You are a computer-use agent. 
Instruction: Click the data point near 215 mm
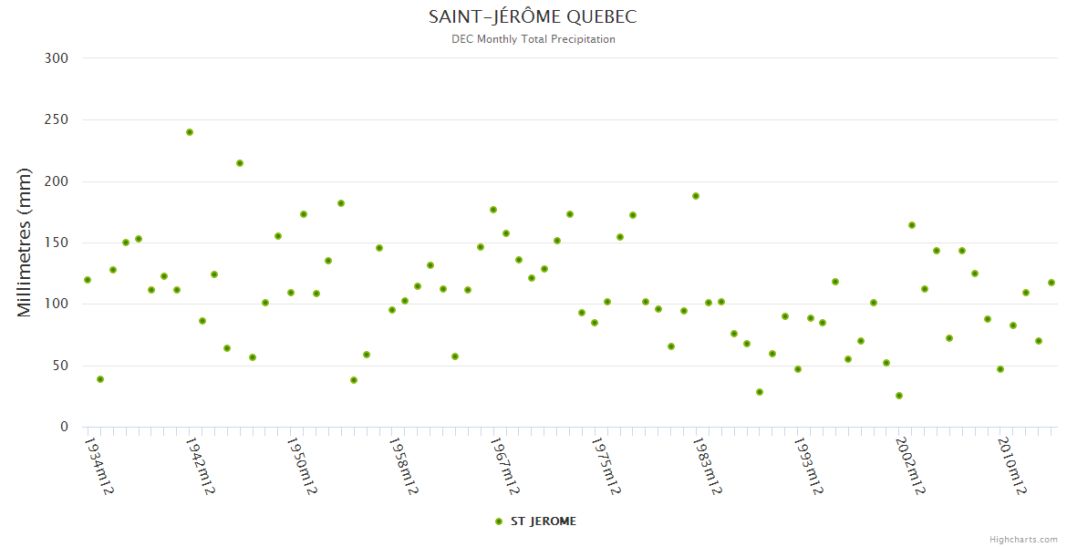click(x=240, y=163)
